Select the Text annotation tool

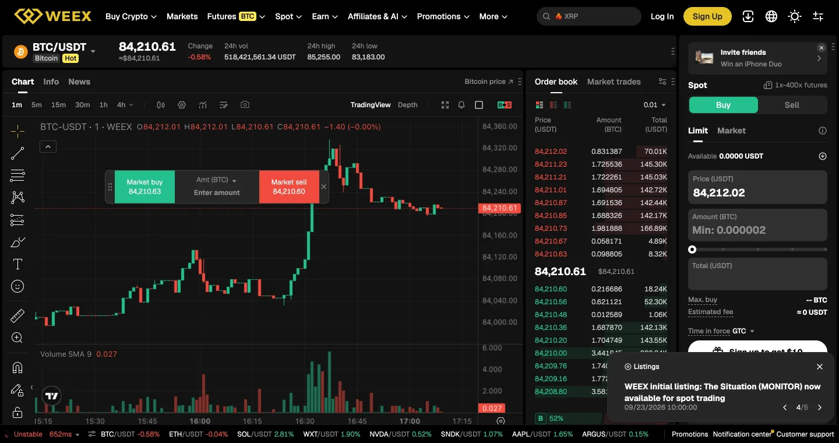(17, 264)
